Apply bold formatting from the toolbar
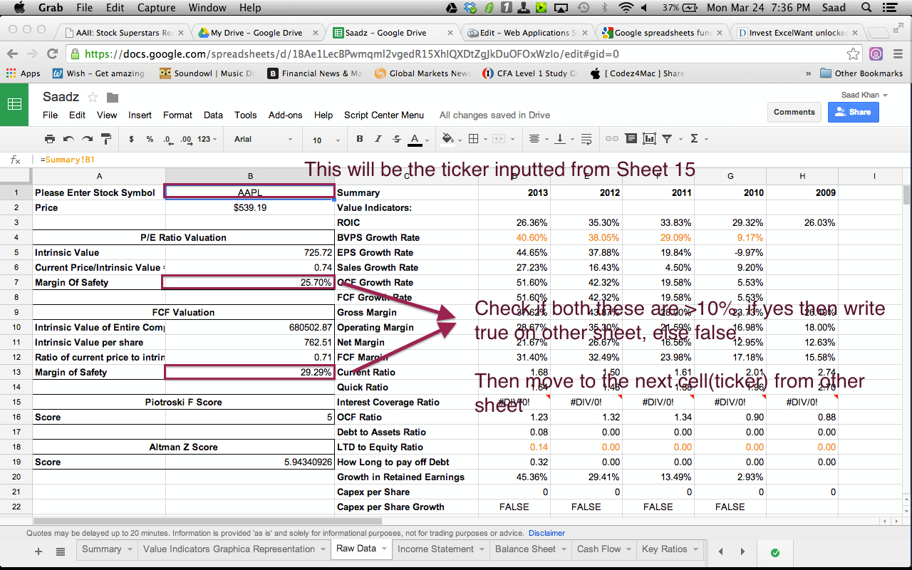 (360, 138)
